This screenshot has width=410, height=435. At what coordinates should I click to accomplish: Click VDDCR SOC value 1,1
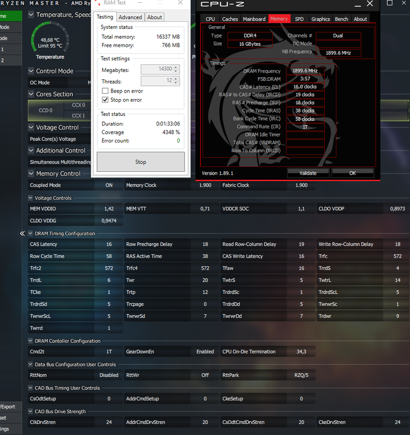pyautogui.click(x=301, y=209)
